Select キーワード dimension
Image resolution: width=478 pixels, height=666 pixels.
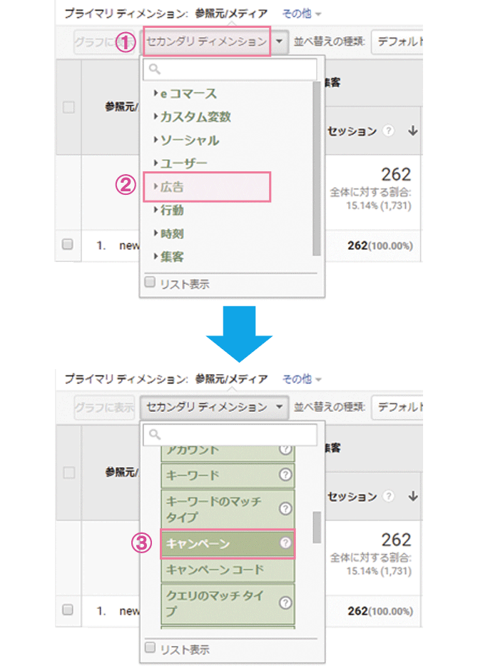click(x=228, y=475)
